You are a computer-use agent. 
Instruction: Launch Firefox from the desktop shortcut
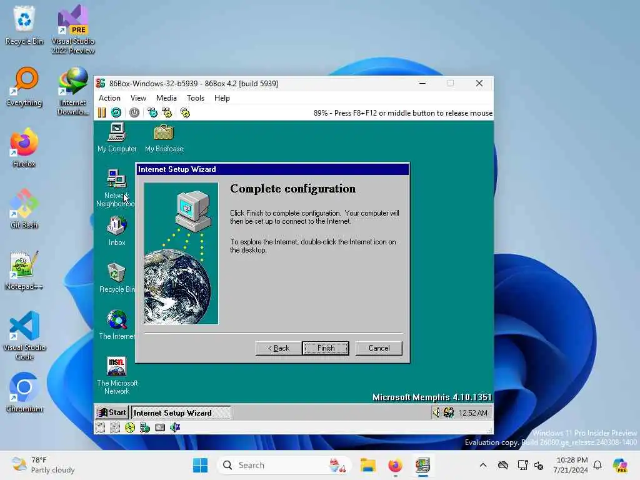pos(24,147)
